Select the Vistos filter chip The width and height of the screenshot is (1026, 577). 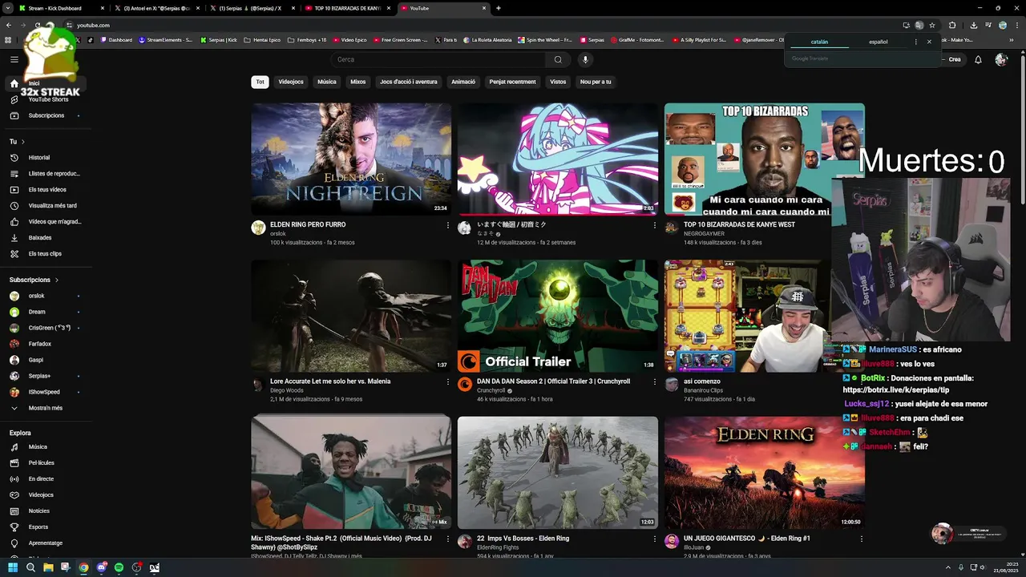(558, 82)
